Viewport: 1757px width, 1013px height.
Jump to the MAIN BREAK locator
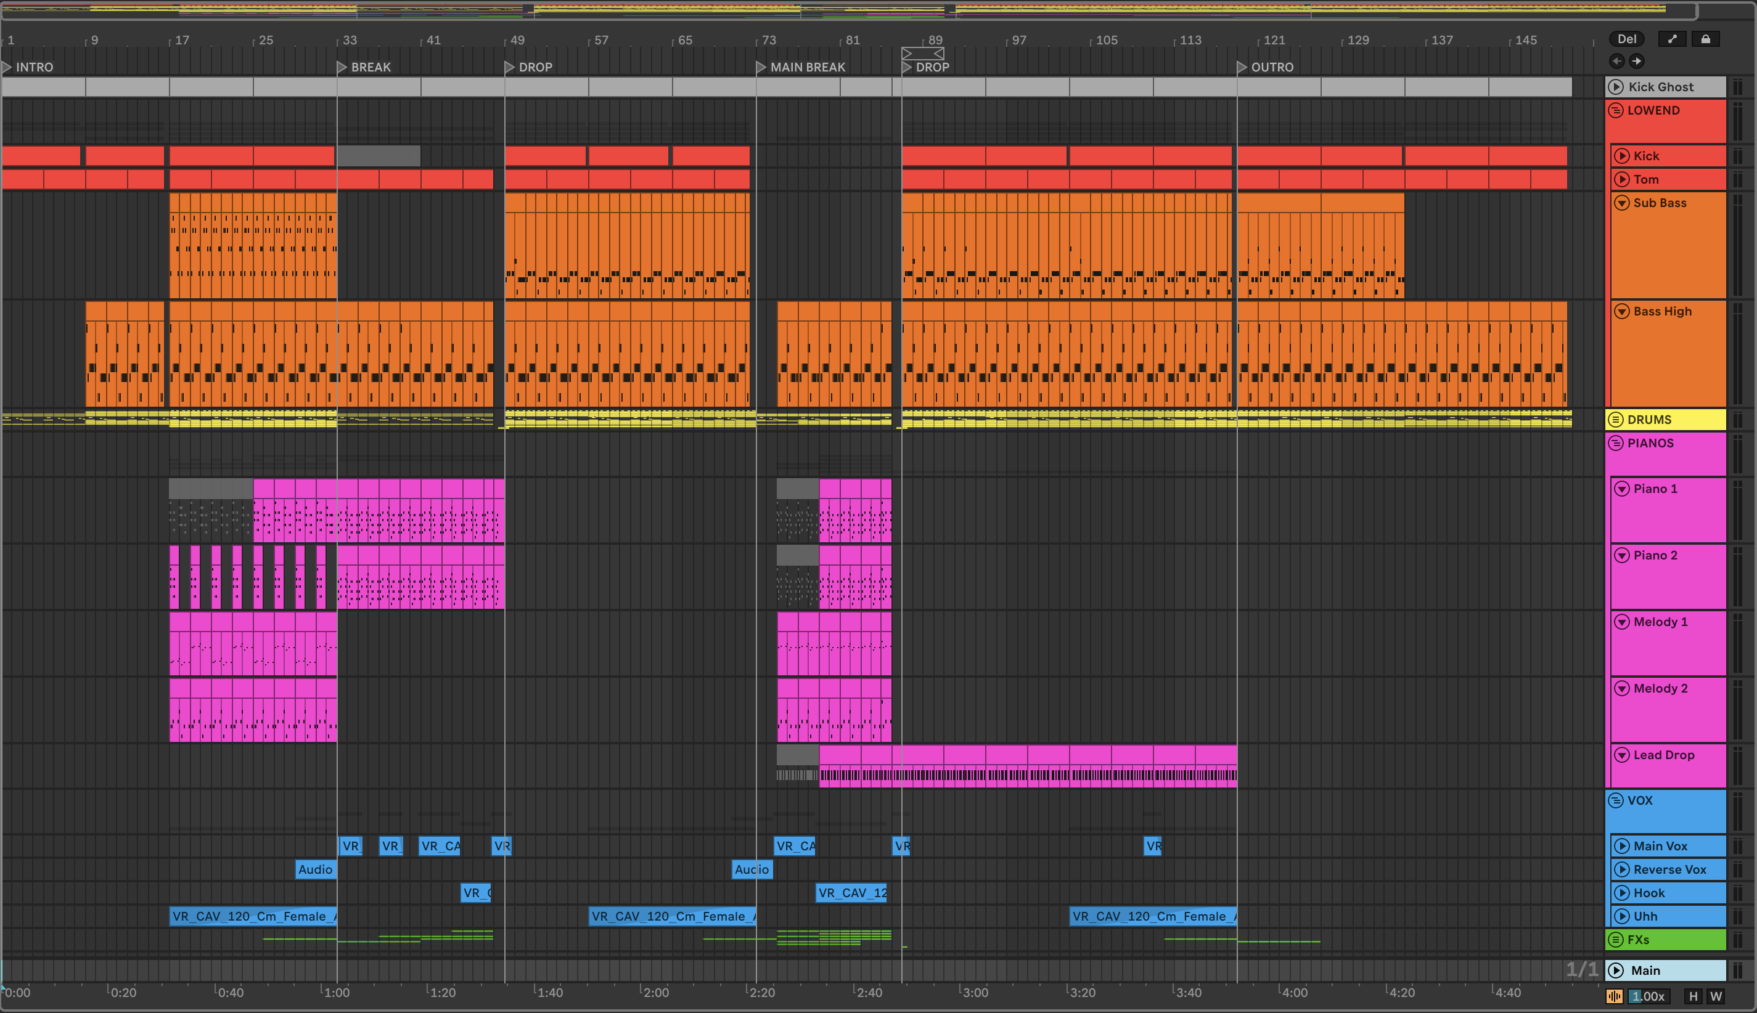click(x=801, y=68)
